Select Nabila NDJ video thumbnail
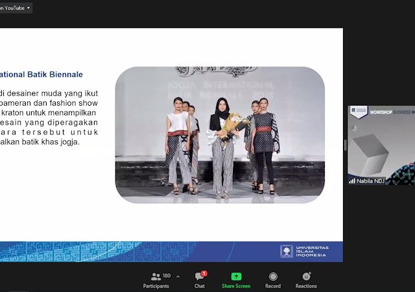Screen dimensions: 415x292 [381, 145]
